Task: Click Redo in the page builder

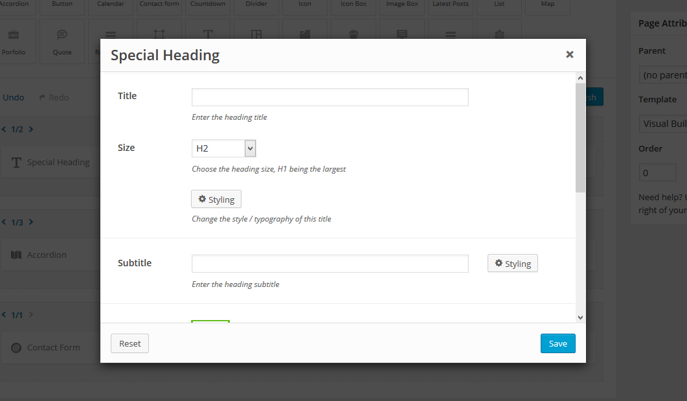Action: 54,97
